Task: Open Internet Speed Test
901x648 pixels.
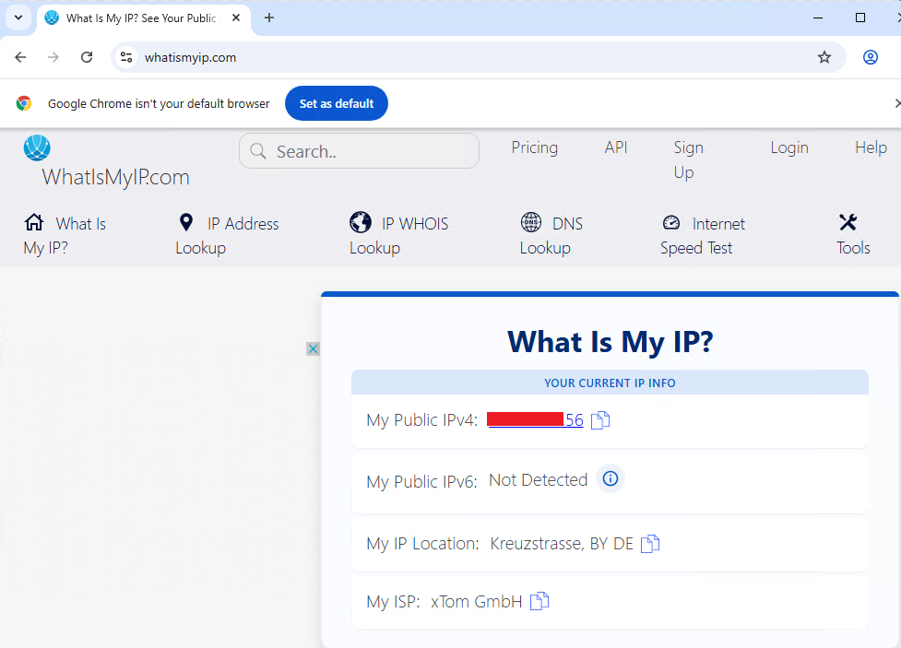Action: pyautogui.click(x=702, y=236)
